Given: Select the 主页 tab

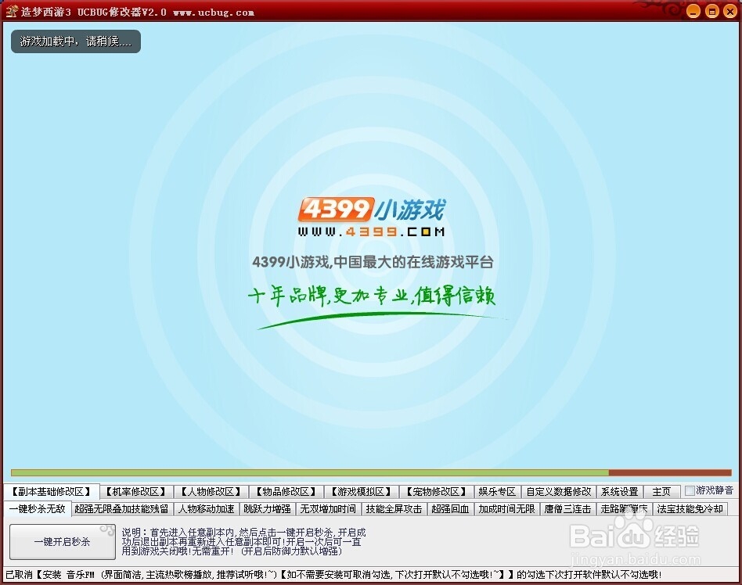Looking at the screenshot, I should [661, 492].
